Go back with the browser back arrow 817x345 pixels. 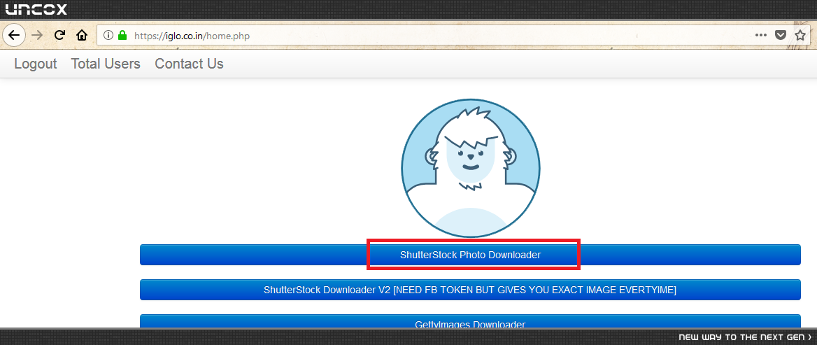(x=13, y=36)
